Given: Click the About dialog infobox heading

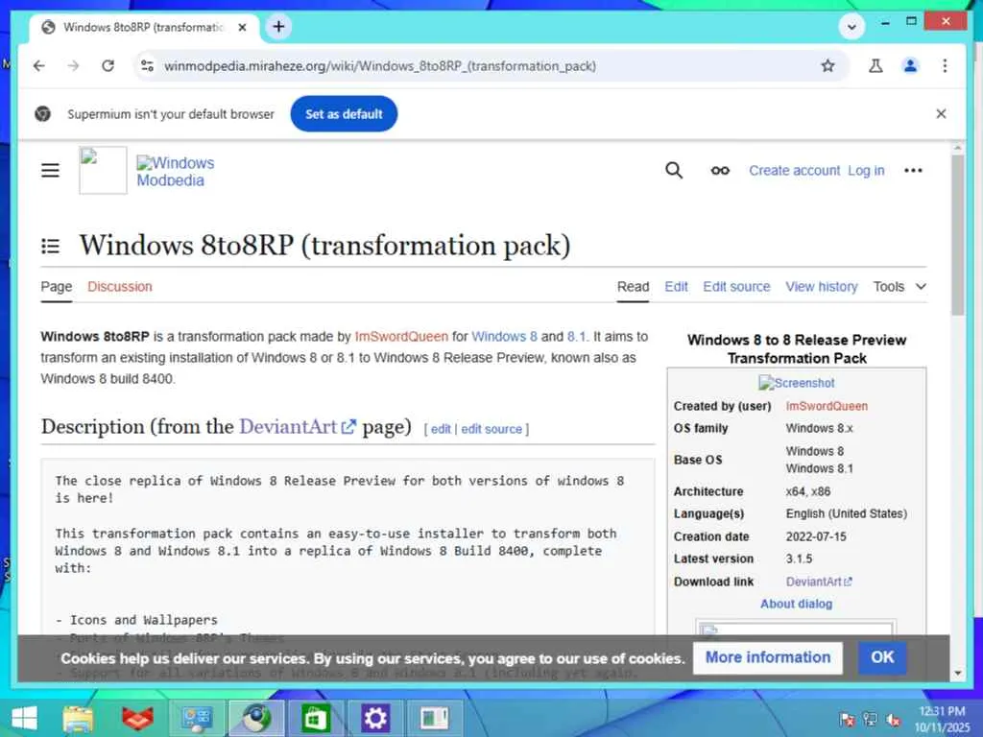Looking at the screenshot, I should (x=796, y=605).
